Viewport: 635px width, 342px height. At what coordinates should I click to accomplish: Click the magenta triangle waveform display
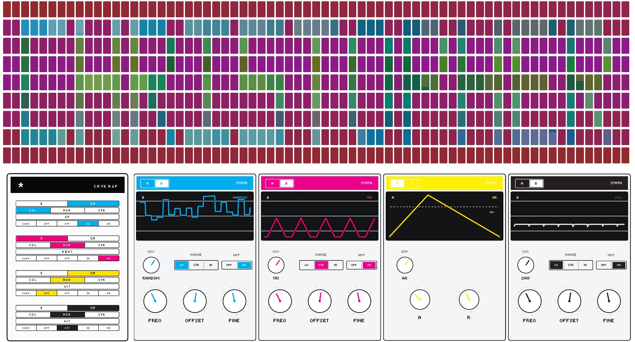click(x=320, y=216)
